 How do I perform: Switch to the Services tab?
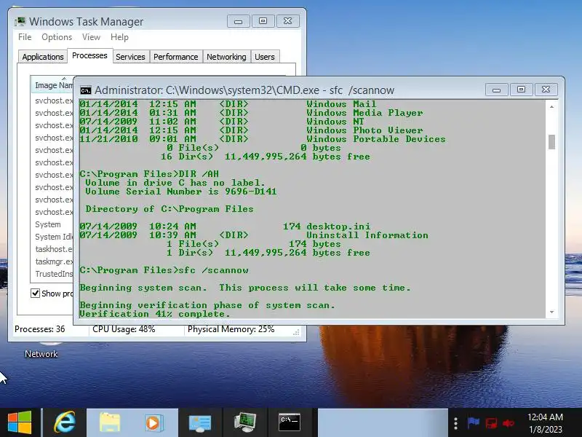(130, 57)
